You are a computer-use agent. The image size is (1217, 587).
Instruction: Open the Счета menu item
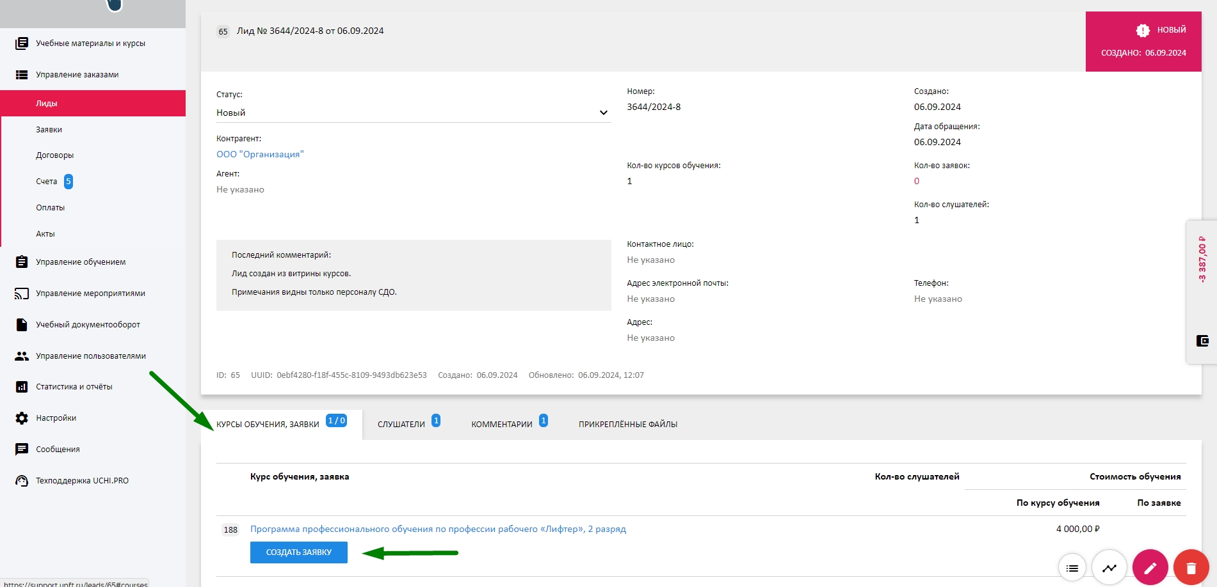(x=93, y=182)
